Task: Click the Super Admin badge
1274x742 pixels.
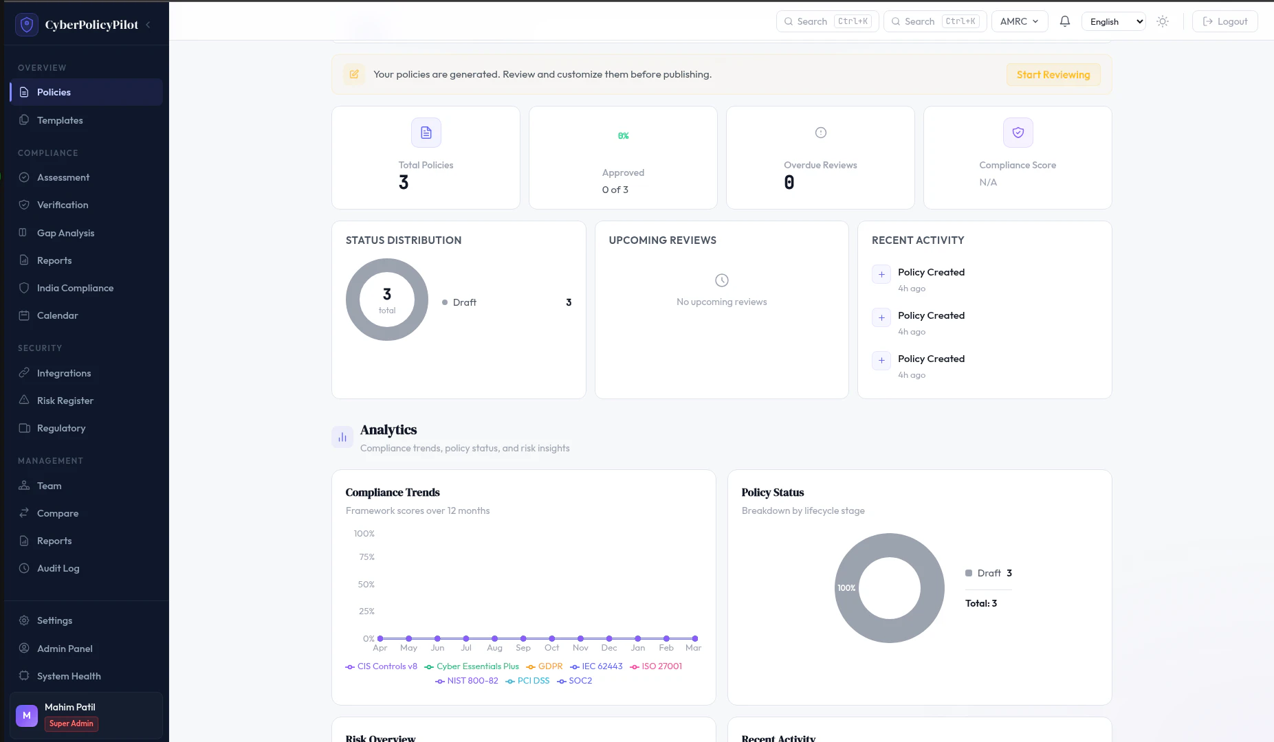Action: click(x=72, y=723)
